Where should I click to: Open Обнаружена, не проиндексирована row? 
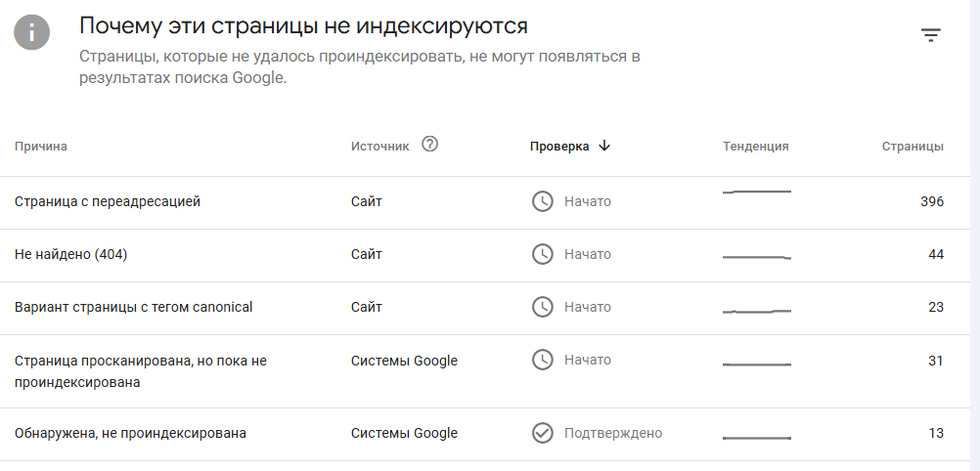pyautogui.click(x=130, y=433)
